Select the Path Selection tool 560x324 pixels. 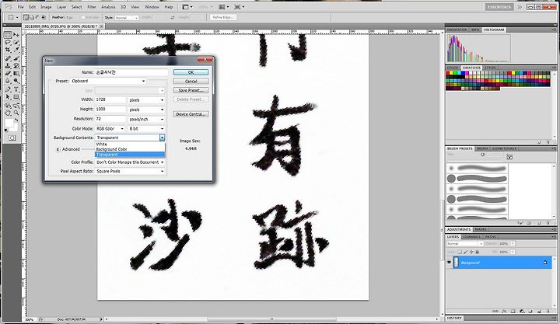point(8,96)
